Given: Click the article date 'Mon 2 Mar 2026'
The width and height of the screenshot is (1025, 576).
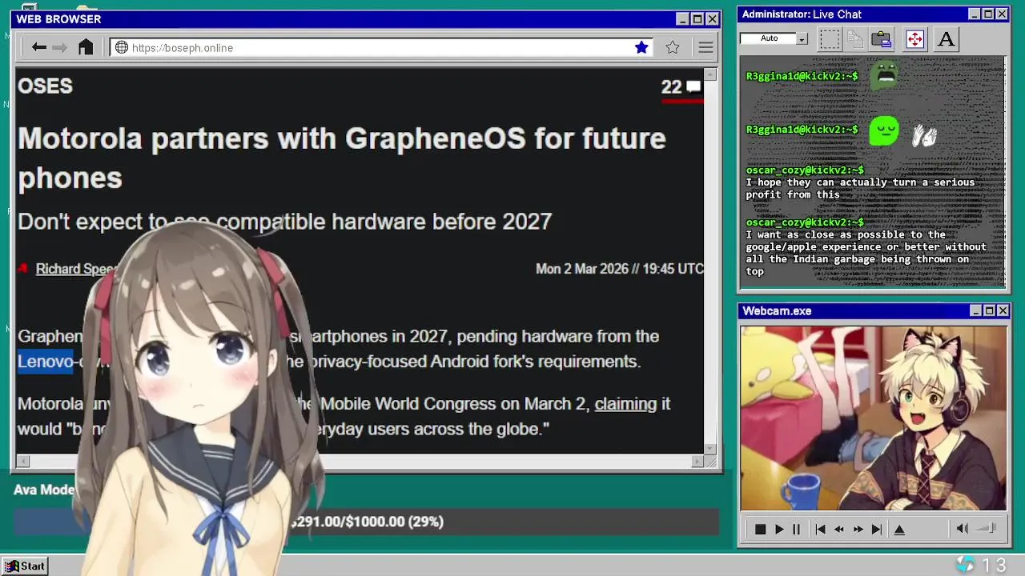Looking at the screenshot, I should coord(582,269).
